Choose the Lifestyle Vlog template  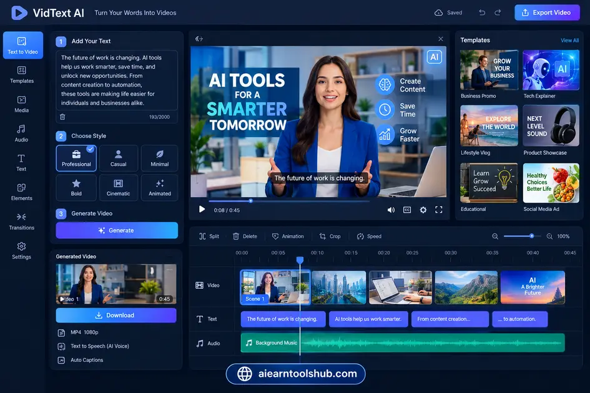[x=489, y=125]
